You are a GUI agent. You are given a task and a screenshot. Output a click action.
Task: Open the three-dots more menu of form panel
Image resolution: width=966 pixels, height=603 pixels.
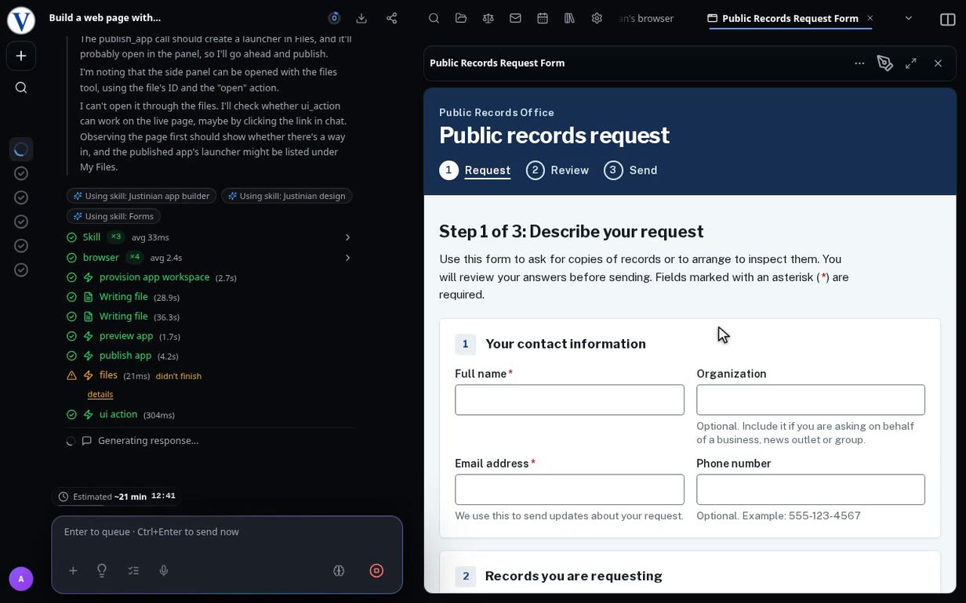click(x=859, y=63)
